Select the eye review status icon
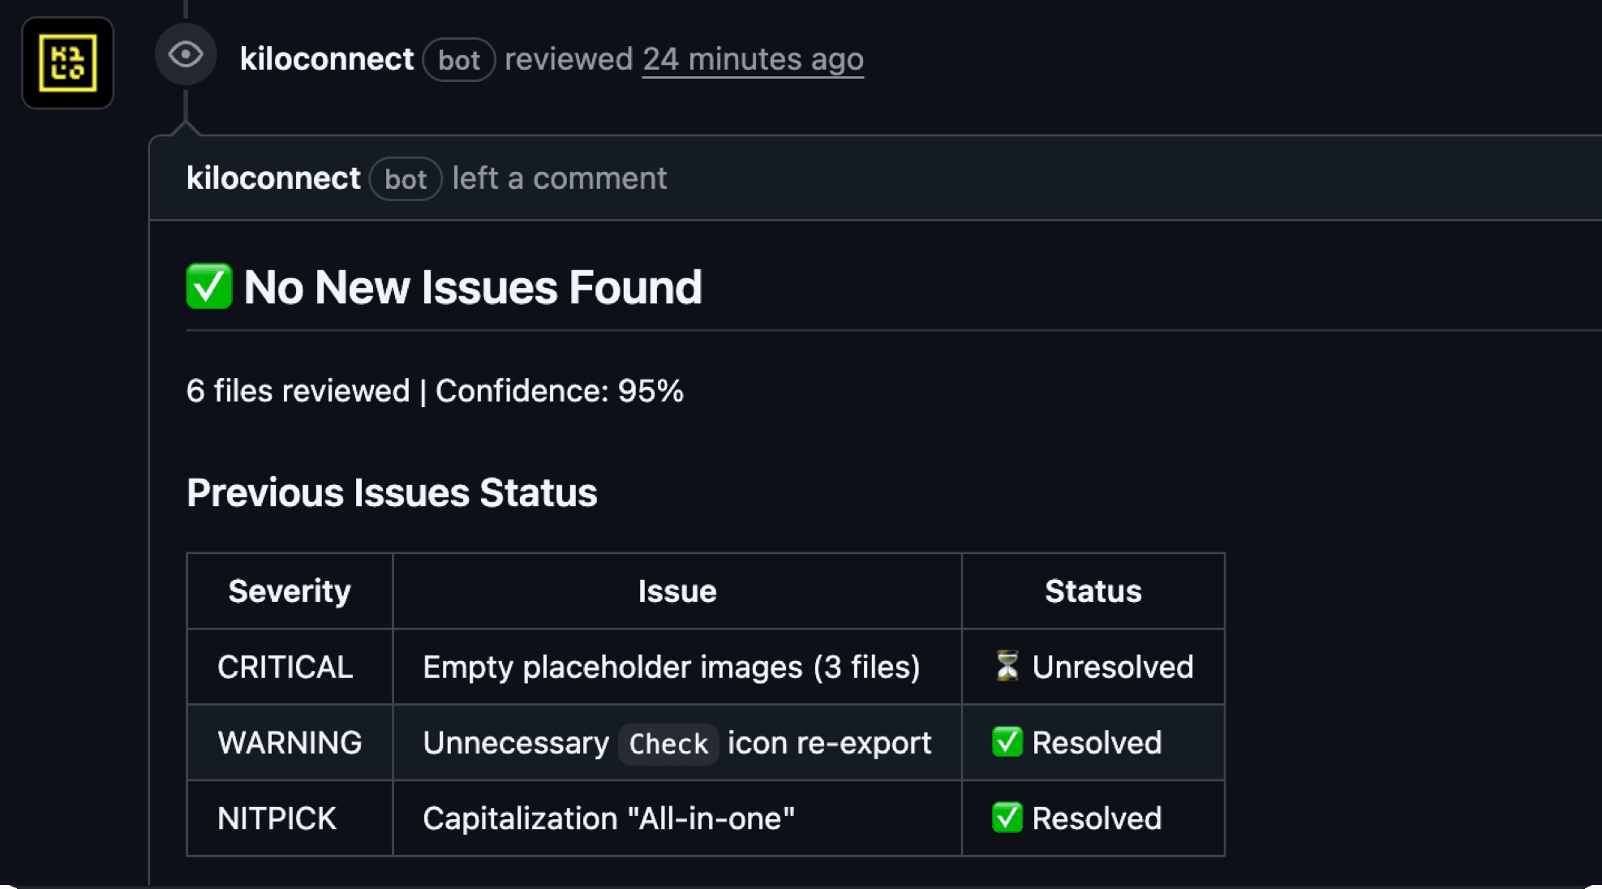Screen dimensions: 1602x889 pos(185,54)
